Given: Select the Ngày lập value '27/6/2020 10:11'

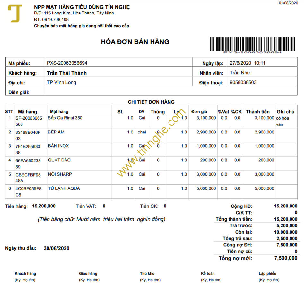Looking at the screenshot, I should [x=248, y=63].
